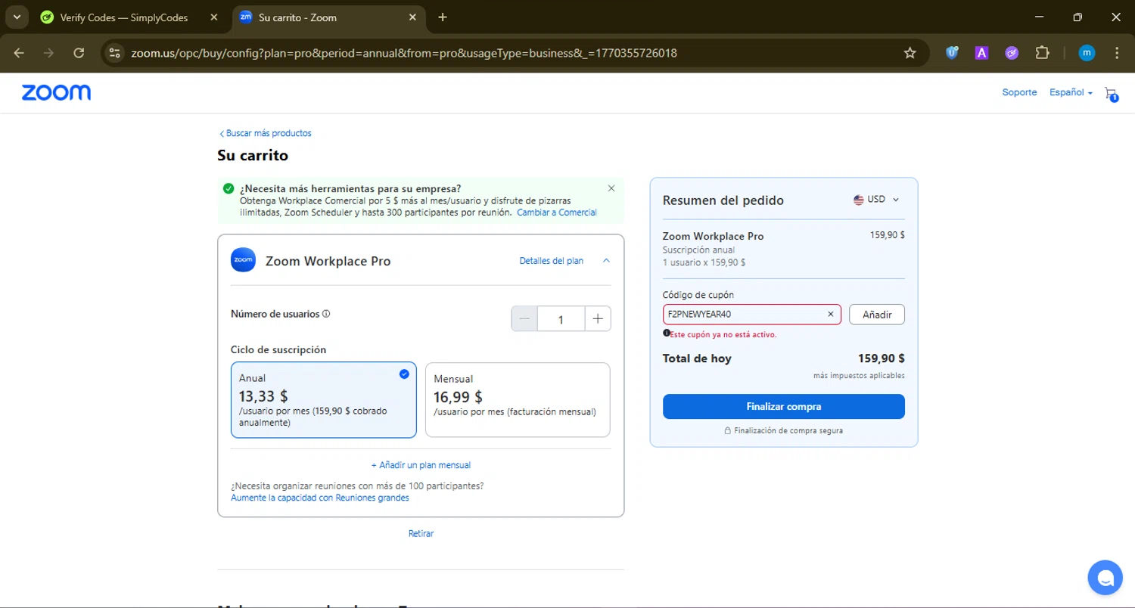Viewport: 1135px width, 608px height.
Task: Open the Español language dropdown
Action: [x=1071, y=92]
